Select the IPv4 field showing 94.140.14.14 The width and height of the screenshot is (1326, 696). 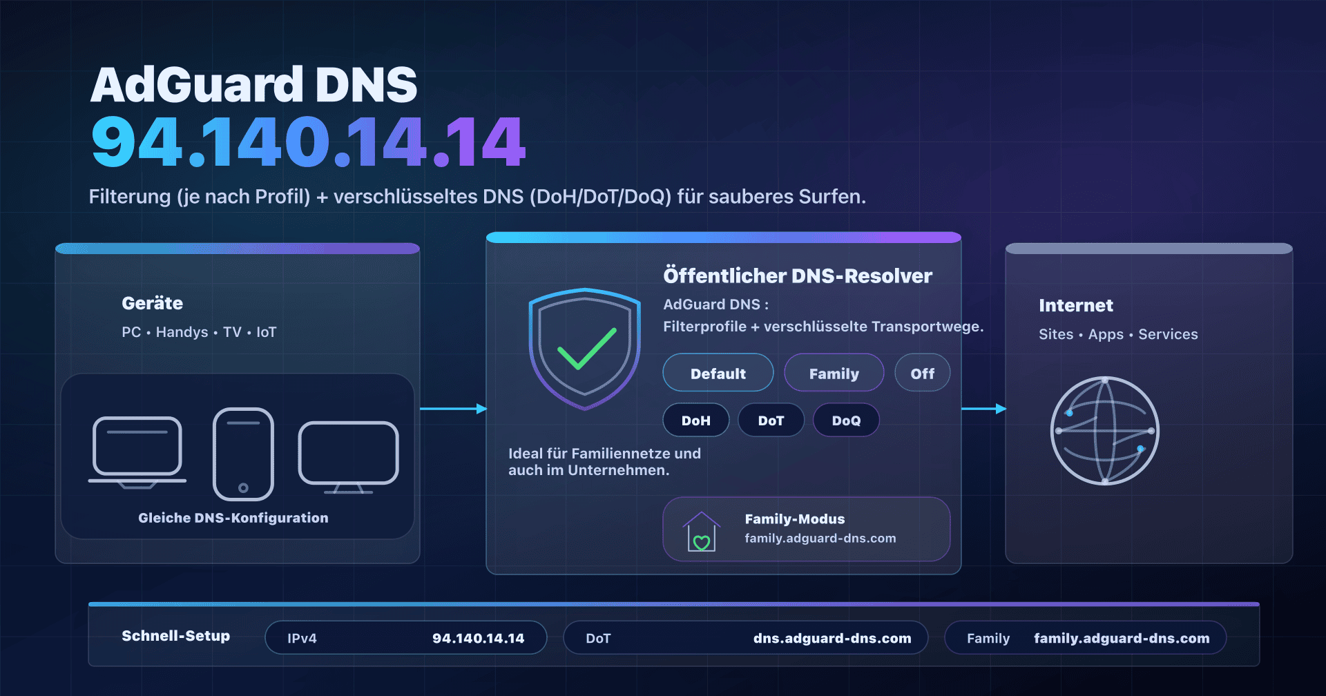[x=405, y=638]
